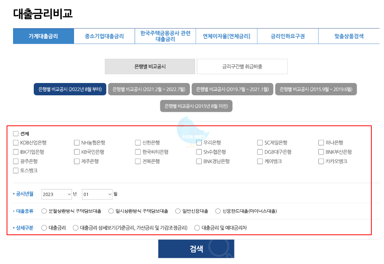Select the 신용한도대출(마이너스대출) radio button

pyautogui.click(x=218, y=211)
